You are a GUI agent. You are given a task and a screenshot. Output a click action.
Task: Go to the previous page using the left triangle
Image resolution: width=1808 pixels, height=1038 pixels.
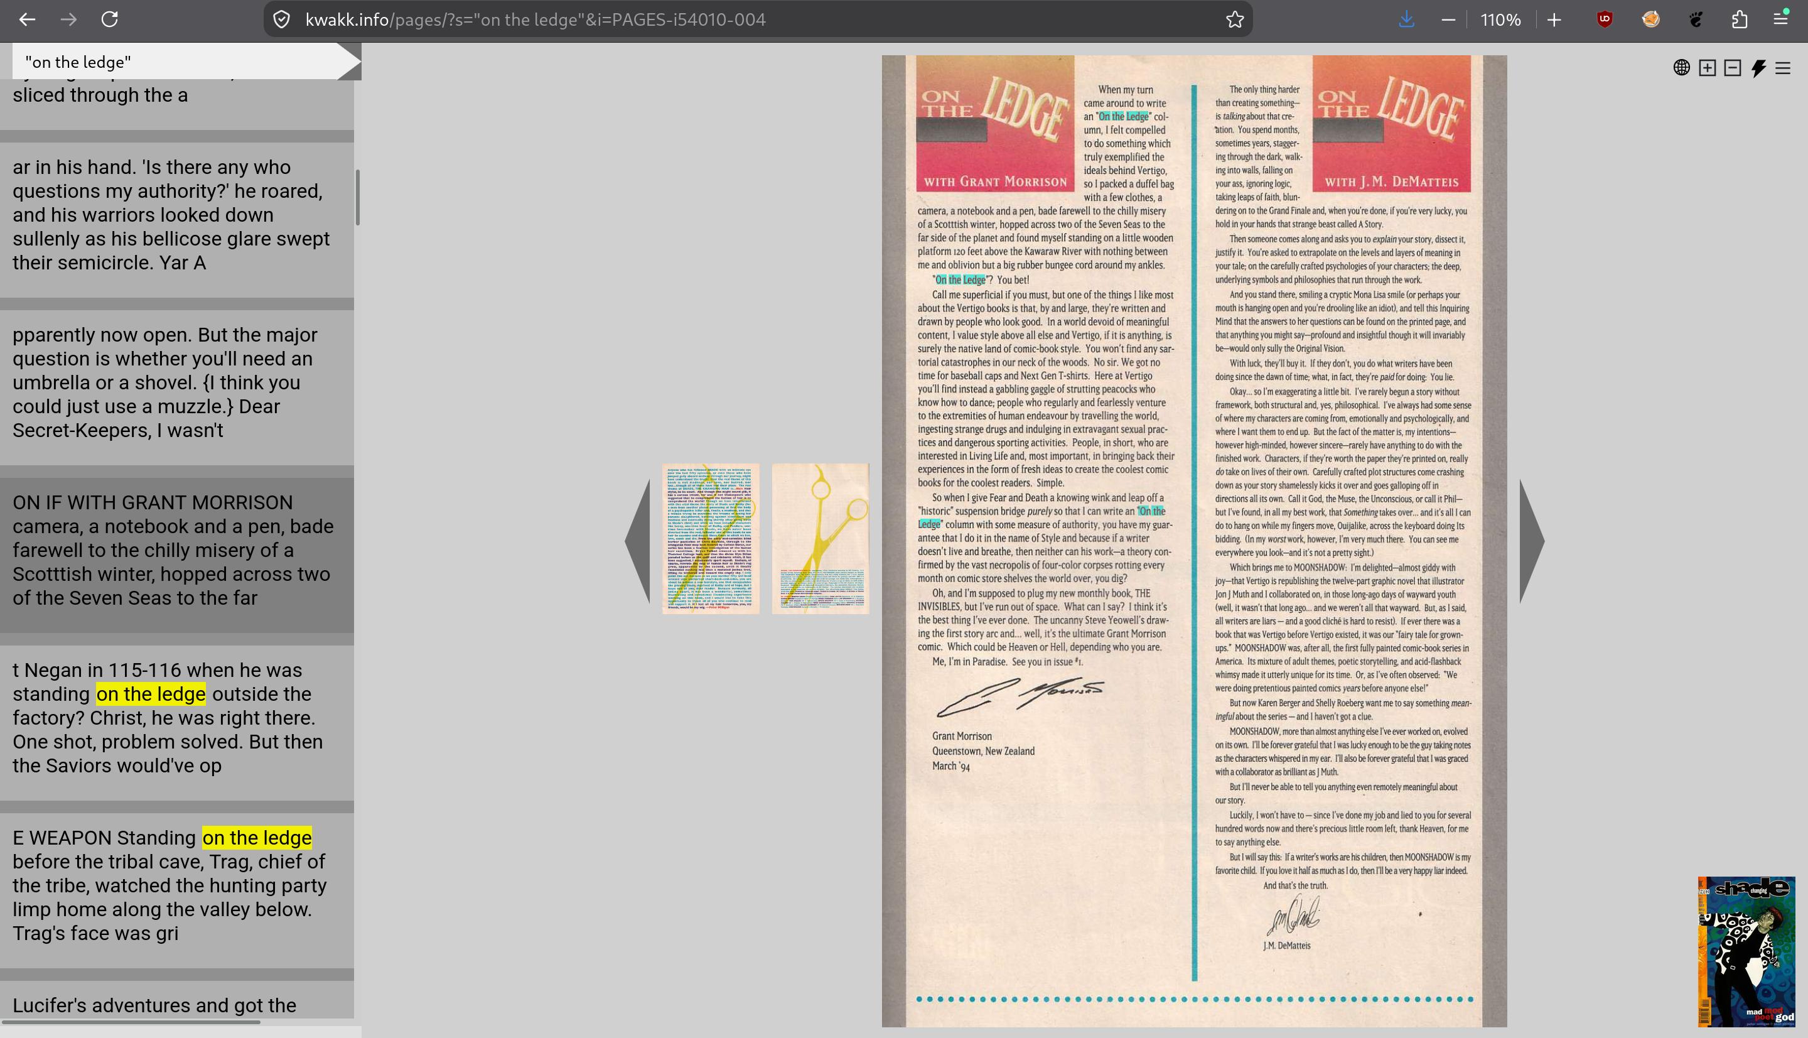pyautogui.click(x=637, y=541)
